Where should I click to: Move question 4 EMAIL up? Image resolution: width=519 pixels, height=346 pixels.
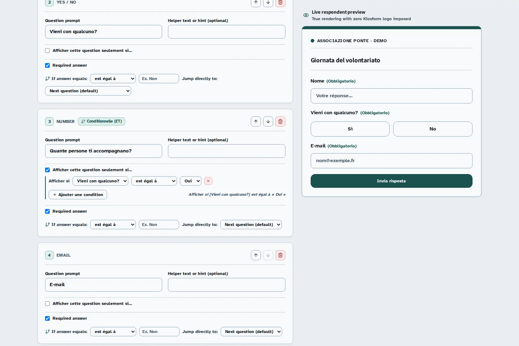click(x=256, y=255)
